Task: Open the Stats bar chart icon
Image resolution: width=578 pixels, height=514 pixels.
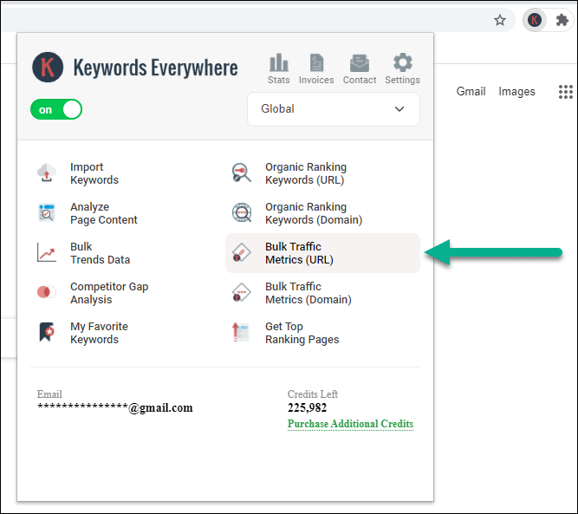Action: pyautogui.click(x=279, y=62)
